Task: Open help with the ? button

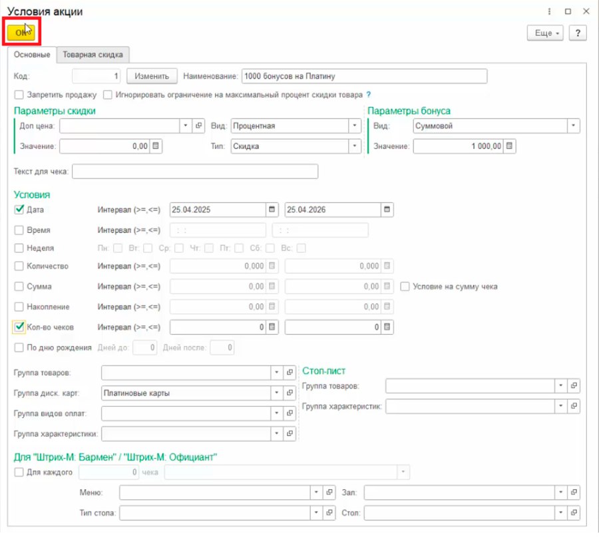Action: pos(578,33)
